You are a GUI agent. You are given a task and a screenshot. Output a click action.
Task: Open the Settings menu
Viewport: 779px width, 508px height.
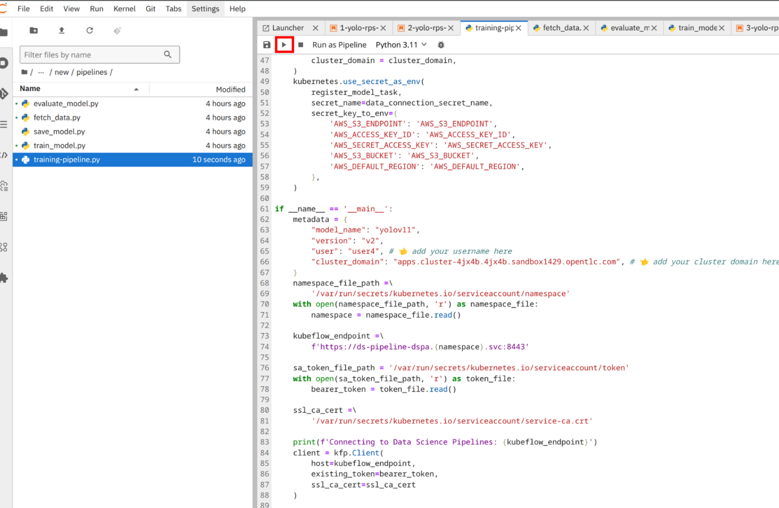(x=205, y=8)
